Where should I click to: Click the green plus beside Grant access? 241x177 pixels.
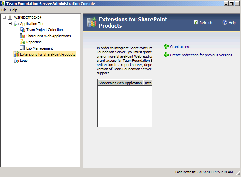[x=166, y=46]
